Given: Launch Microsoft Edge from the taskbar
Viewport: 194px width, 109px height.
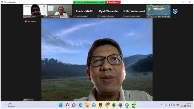Looking at the screenshot, I should [81, 105].
